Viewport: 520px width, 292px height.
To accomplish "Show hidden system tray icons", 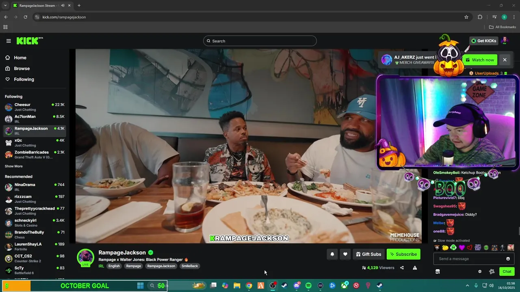I will pyautogui.click(x=467, y=286).
